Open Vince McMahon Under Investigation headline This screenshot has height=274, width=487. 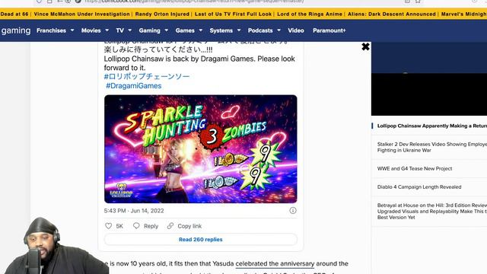(x=81, y=14)
